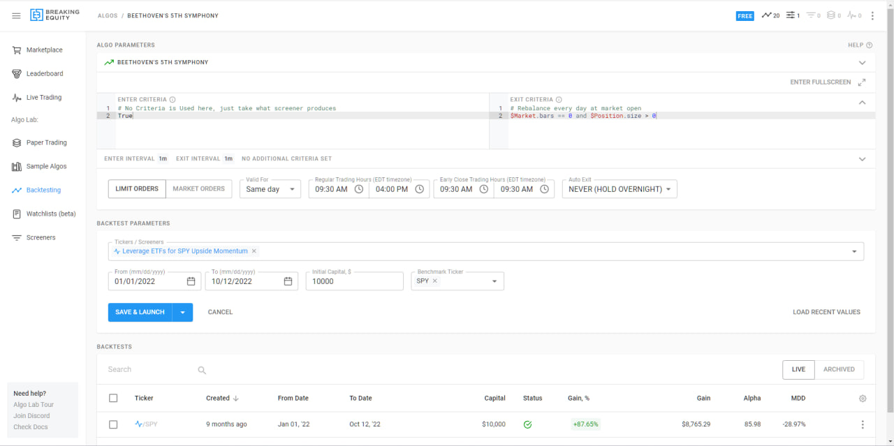Click the Breaking Equity logo
The width and height of the screenshot is (894, 446).
click(x=54, y=15)
